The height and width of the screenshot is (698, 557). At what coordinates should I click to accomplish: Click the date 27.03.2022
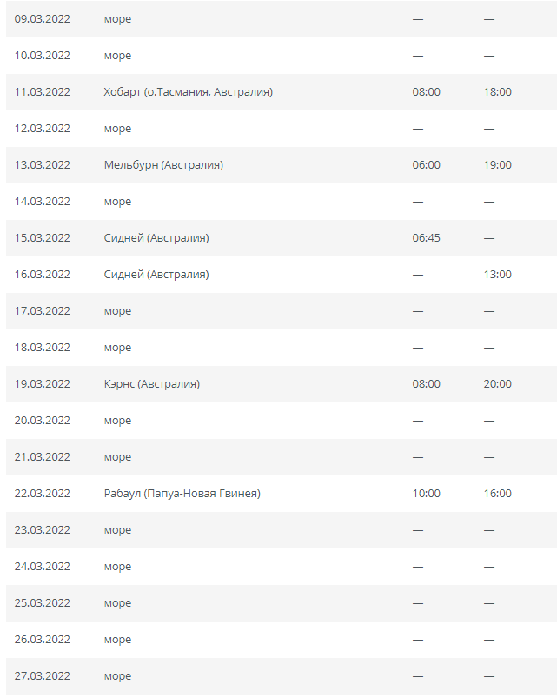[43, 676]
